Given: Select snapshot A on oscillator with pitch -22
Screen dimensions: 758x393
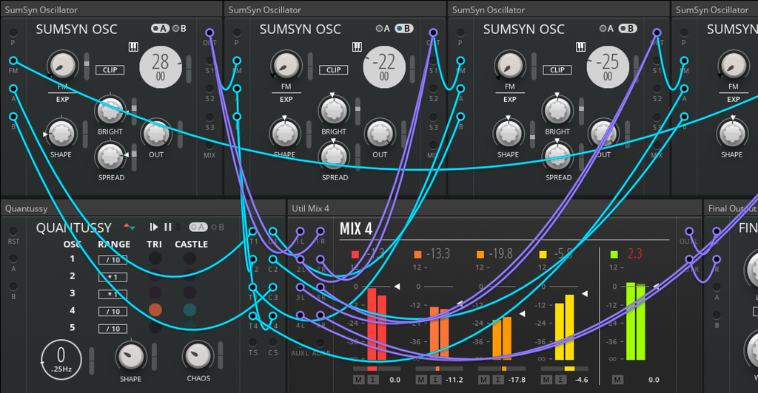Looking at the screenshot, I should pyautogui.click(x=383, y=29).
